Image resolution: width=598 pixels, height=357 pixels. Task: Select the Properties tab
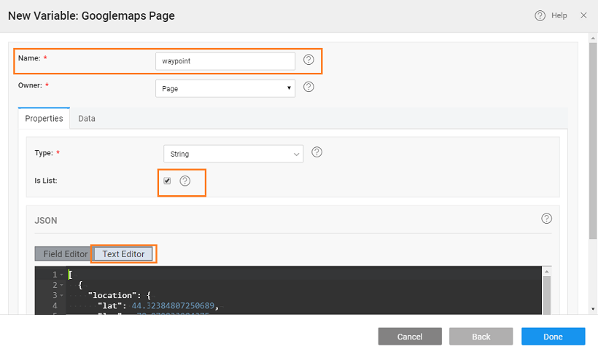click(x=44, y=118)
